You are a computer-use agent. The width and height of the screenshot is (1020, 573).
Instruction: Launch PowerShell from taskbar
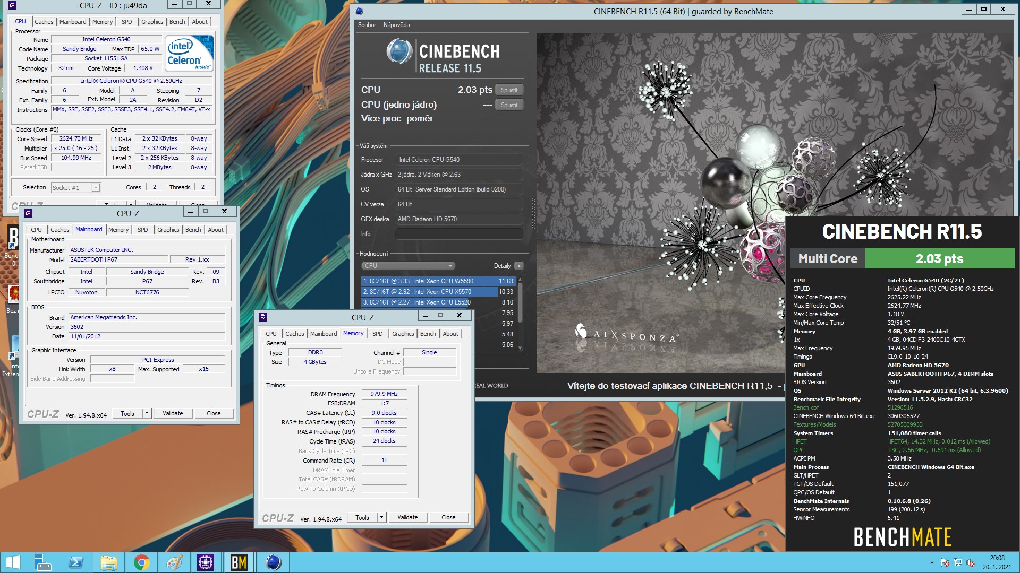(x=76, y=562)
